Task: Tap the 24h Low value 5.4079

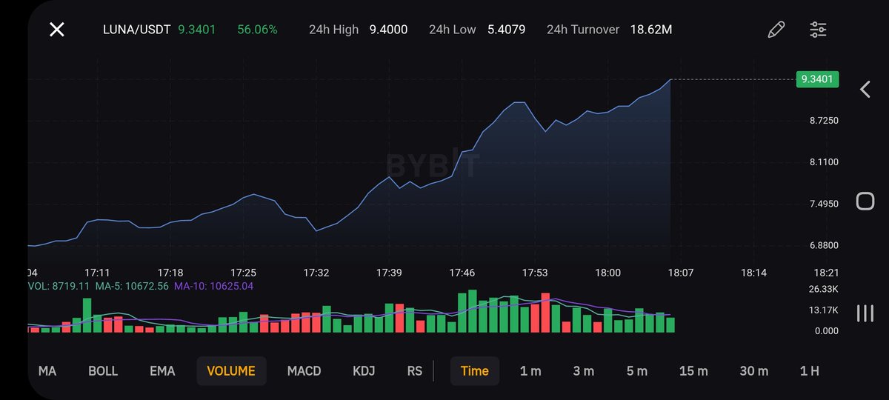Action: pyautogui.click(x=507, y=30)
